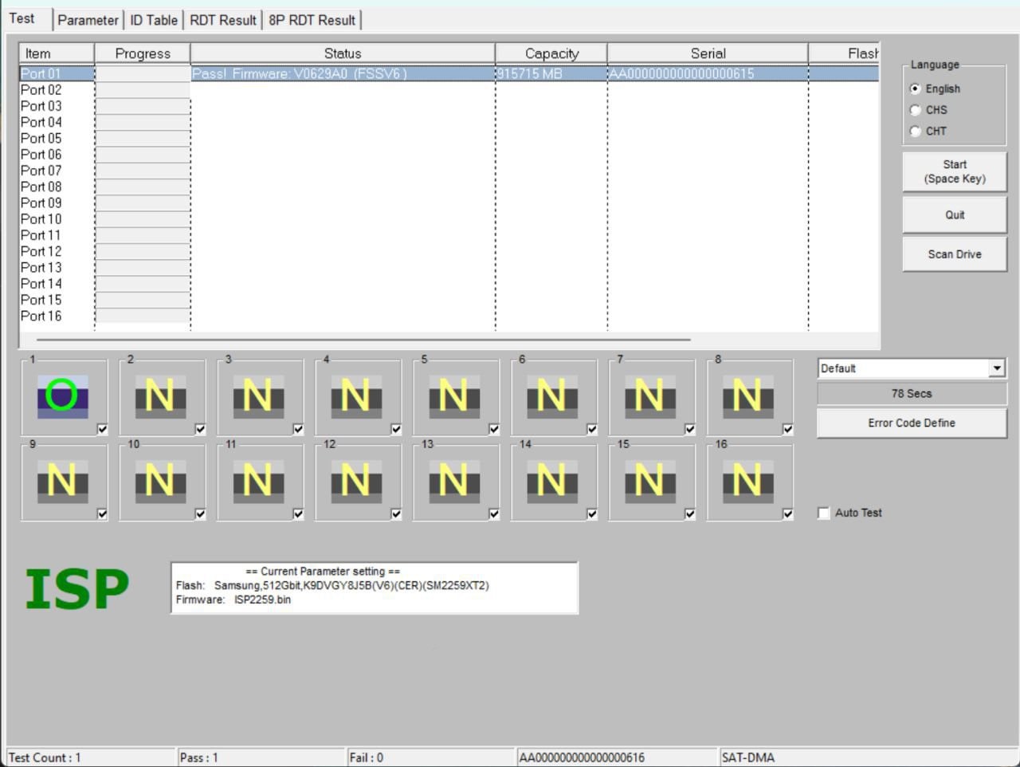Select the CHT language option

[915, 131]
